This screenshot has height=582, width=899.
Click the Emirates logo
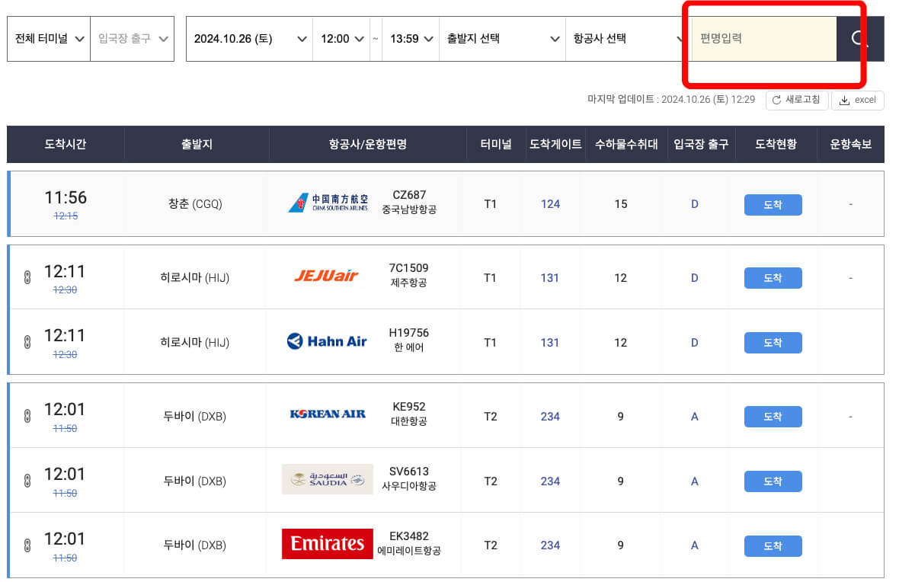[328, 544]
